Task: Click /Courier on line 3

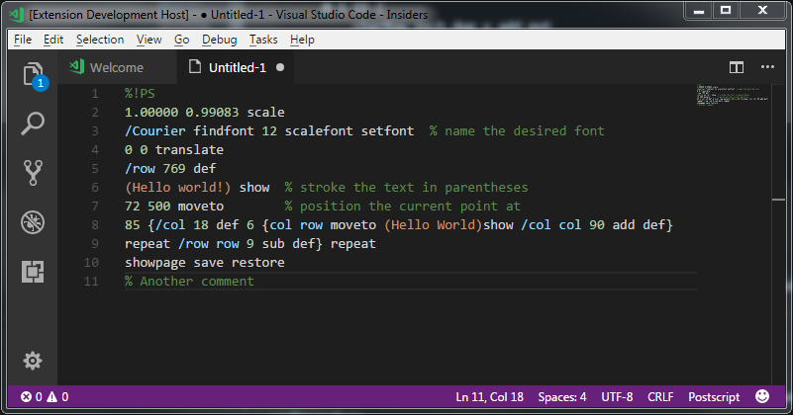Action: [x=154, y=130]
